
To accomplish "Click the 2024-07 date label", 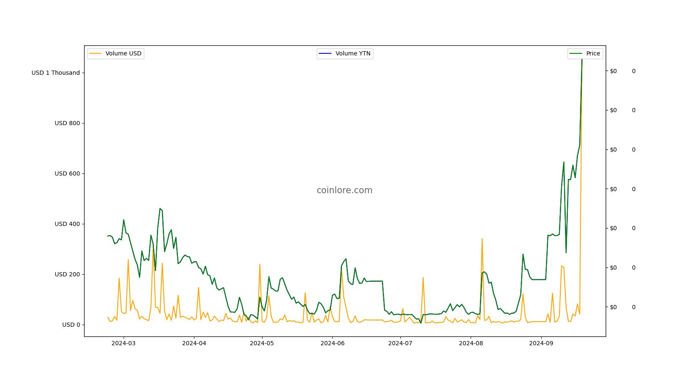I will (400, 343).
